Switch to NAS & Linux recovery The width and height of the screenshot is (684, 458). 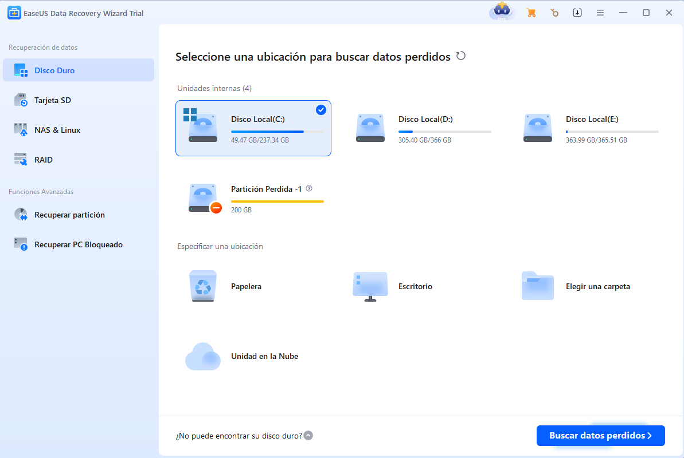(x=79, y=129)
